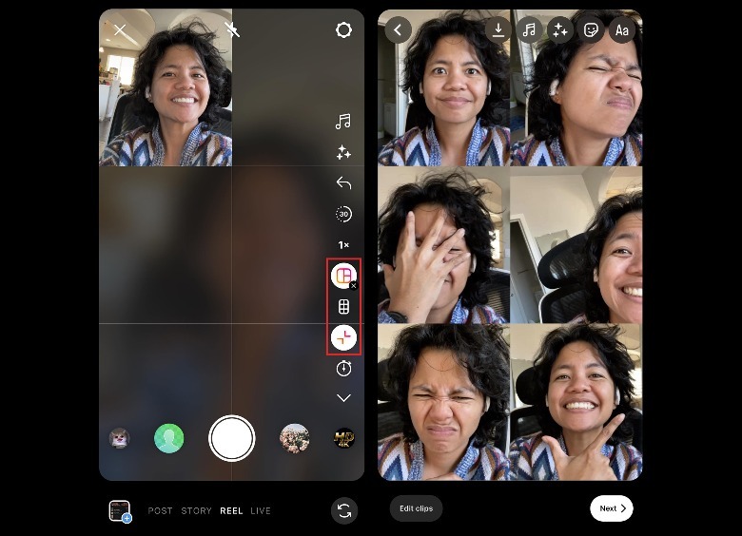Undo last clip with the back arrow
The image size is (742, 536).
point(343,182)
